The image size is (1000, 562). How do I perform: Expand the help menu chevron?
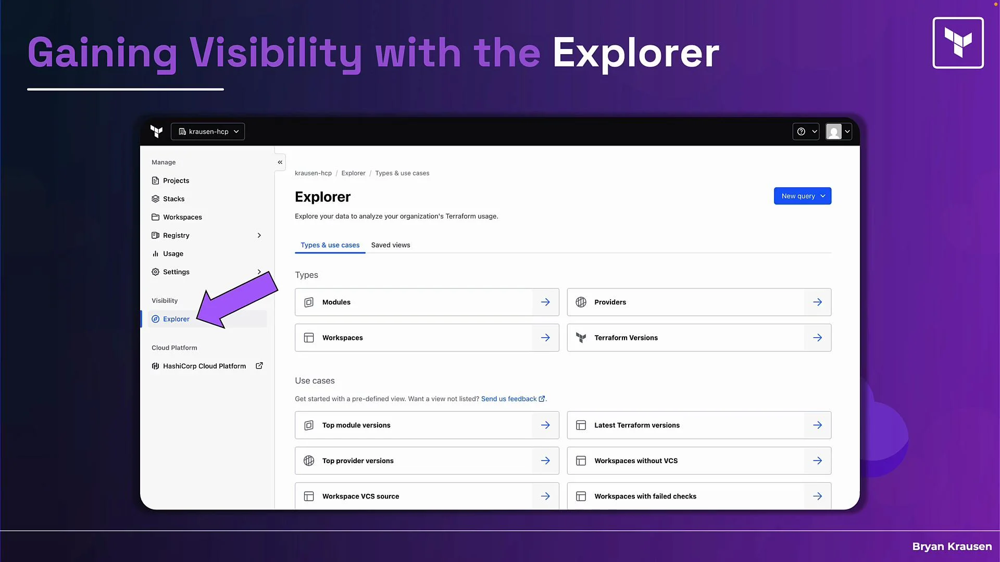[x=814, y=132]
